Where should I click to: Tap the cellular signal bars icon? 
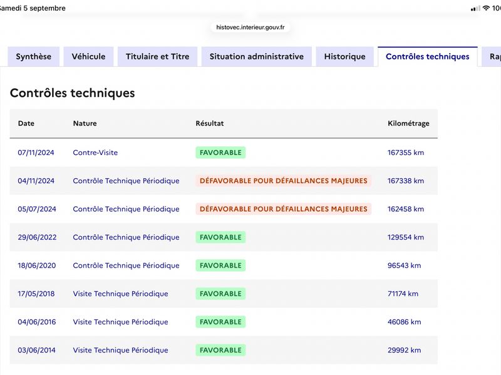point(475,8)
